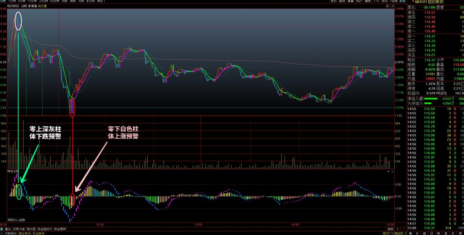Open the 画线 drawing tool

tap(368, 1)
